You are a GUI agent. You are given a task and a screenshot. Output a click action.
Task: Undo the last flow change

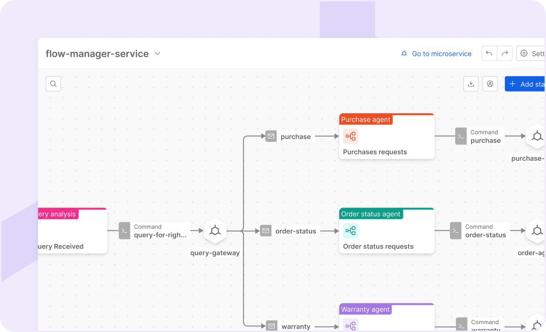coord(489,53)
